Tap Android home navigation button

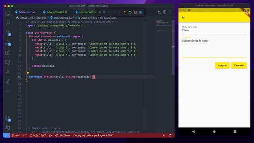click(214, 131)
